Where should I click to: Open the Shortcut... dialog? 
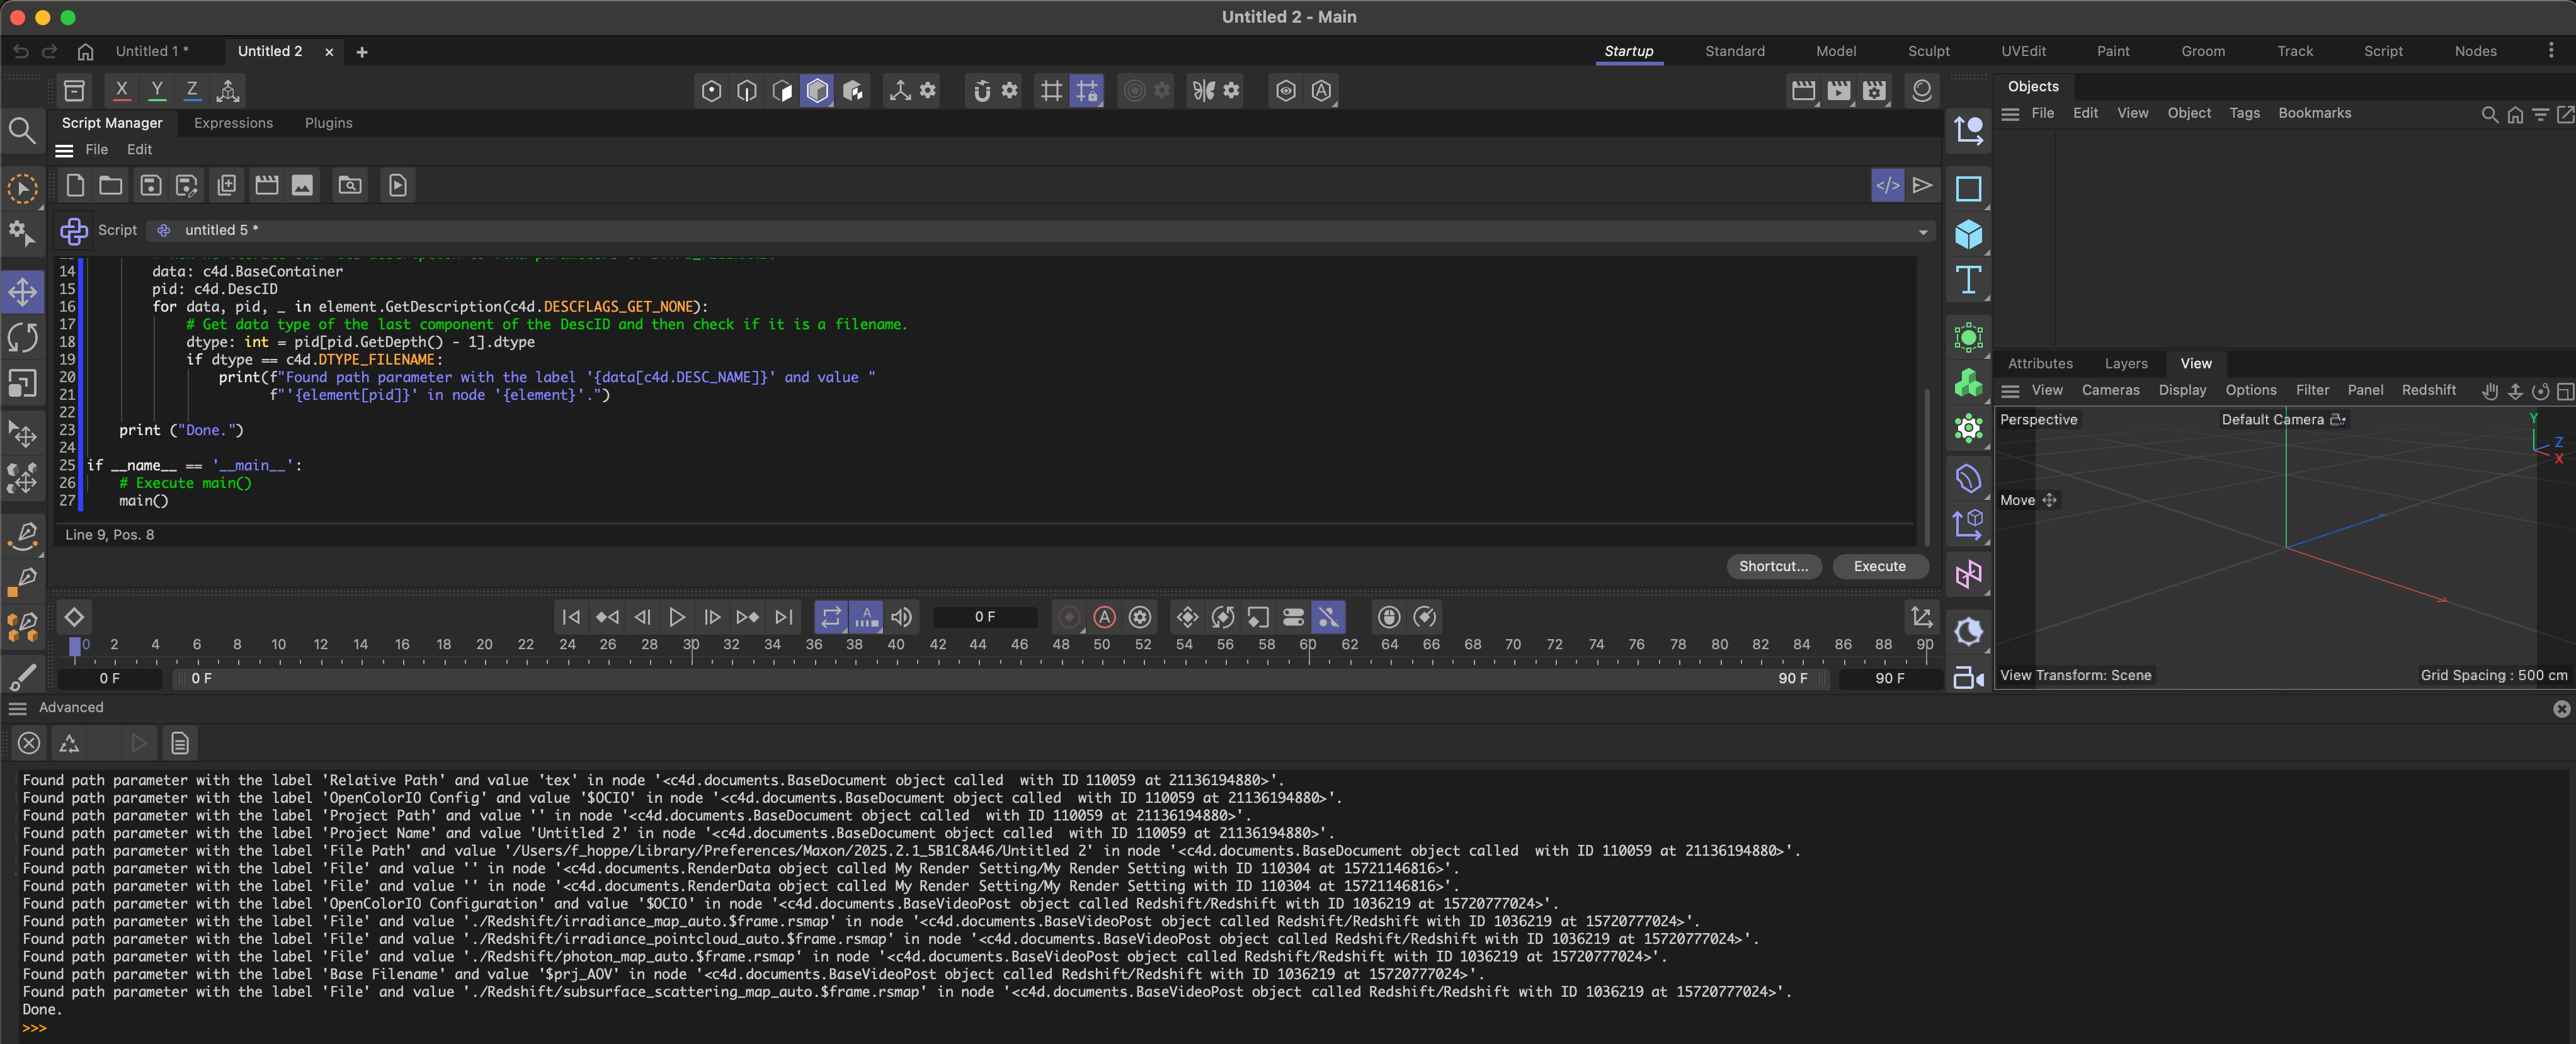click(x=1773, y=566)
